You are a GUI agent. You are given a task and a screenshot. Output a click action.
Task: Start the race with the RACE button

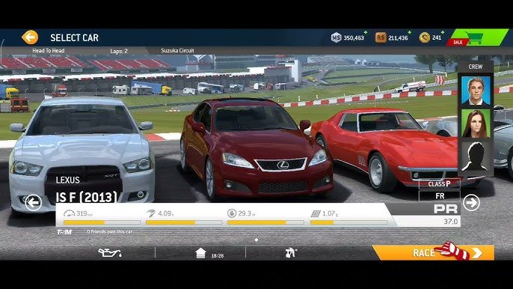[x=434, y=252]
